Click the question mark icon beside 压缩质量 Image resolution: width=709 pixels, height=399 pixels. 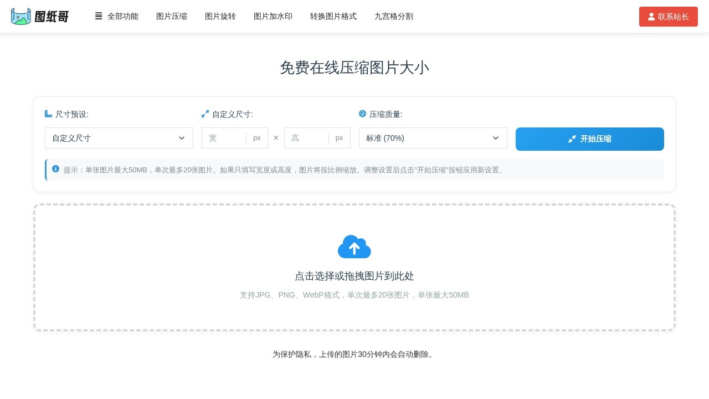363,114
